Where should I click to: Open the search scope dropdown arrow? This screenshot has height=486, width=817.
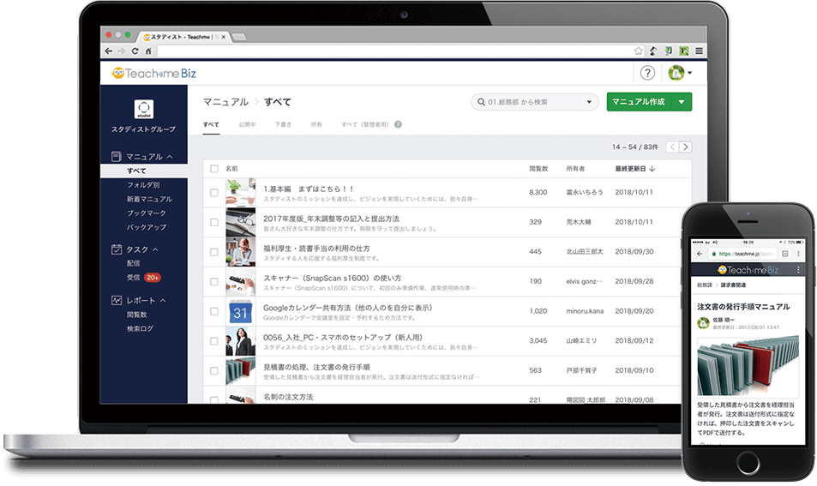click(589, 102)
